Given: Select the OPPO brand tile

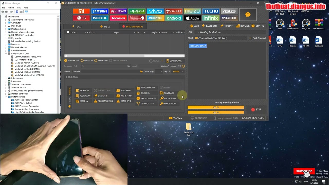Looking at the screenshot, I should (x=137, y=11).
